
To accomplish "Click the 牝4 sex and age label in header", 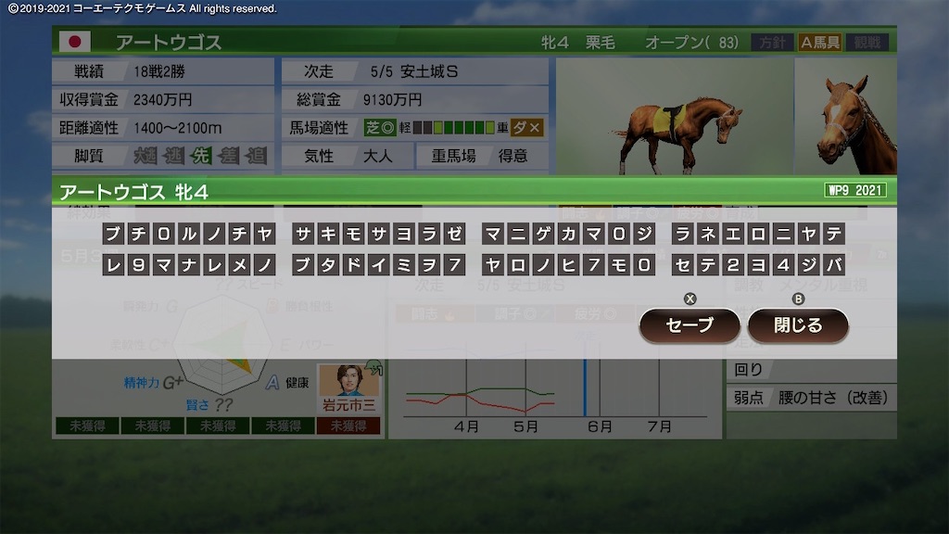I will tap(555, 43).
